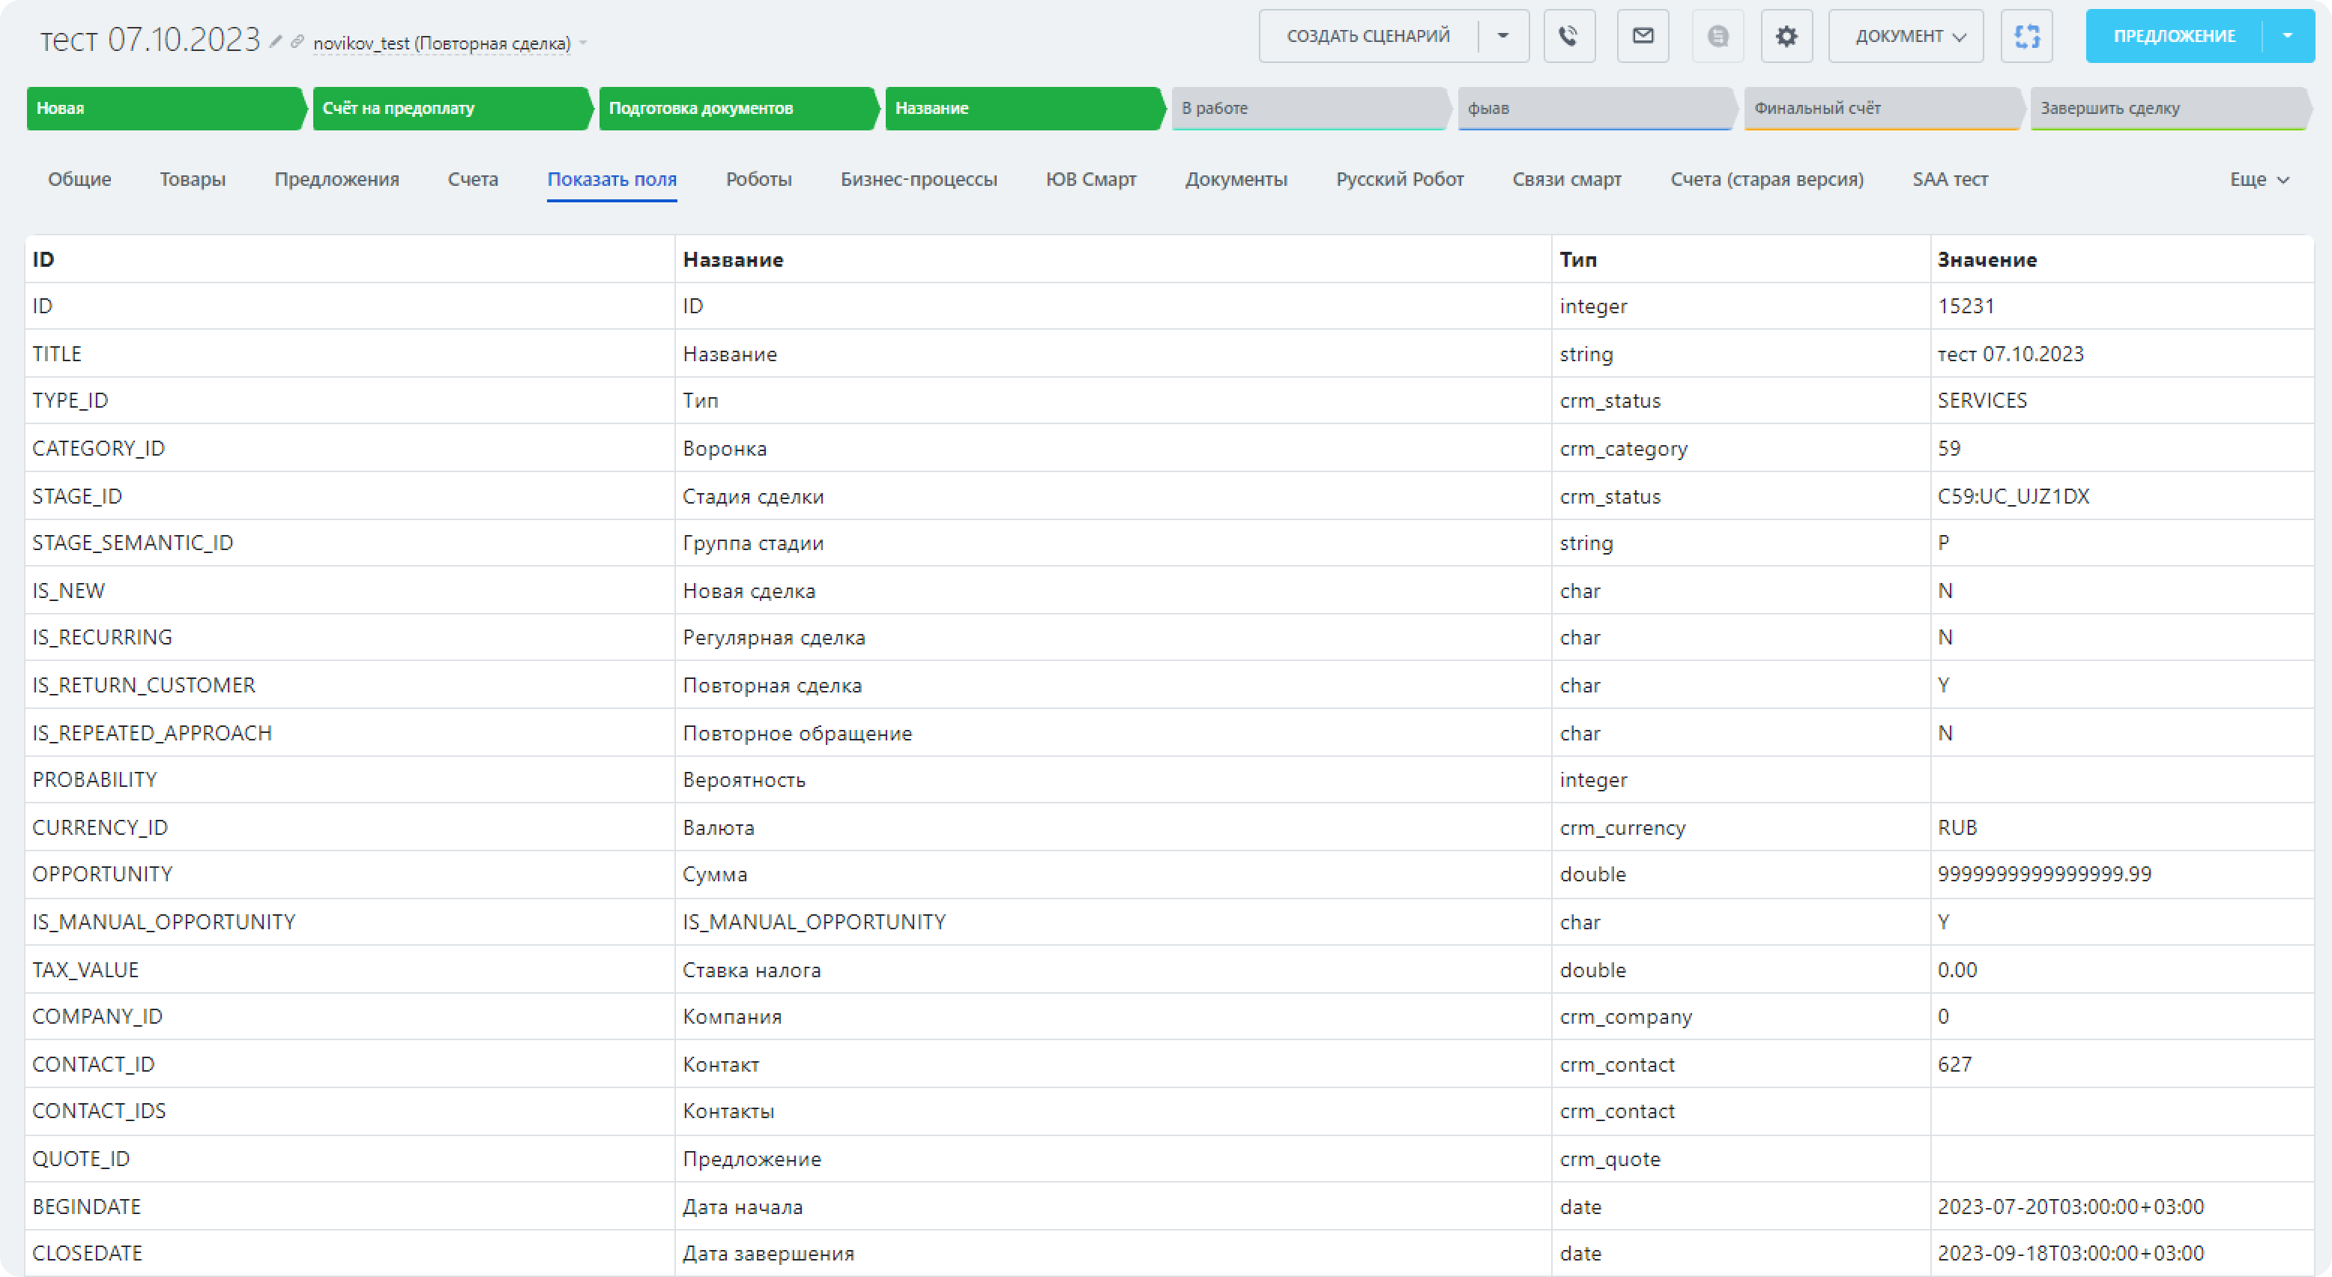Viewport: 2332px width, 1277px height.
Task: Open the chat bubble icon
Action: (x=1718, y=36)
